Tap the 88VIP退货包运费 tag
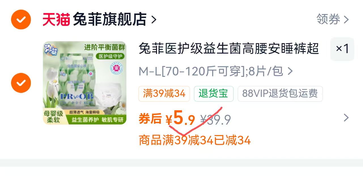The height and width of the screenshot is (176, 363). click(280, 94)
